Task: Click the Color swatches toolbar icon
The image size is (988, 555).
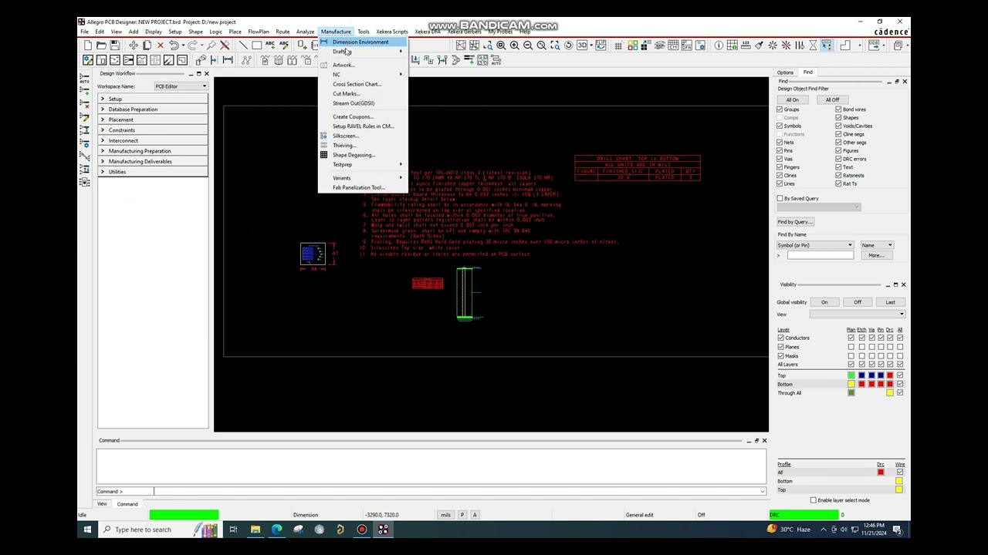Action: click(633, 45)
